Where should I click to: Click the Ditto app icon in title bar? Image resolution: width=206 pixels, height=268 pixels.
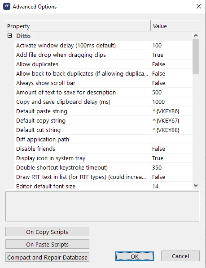click(7, 7)
